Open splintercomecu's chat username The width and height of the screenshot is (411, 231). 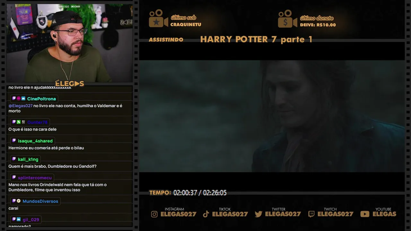tap(35, 178)
